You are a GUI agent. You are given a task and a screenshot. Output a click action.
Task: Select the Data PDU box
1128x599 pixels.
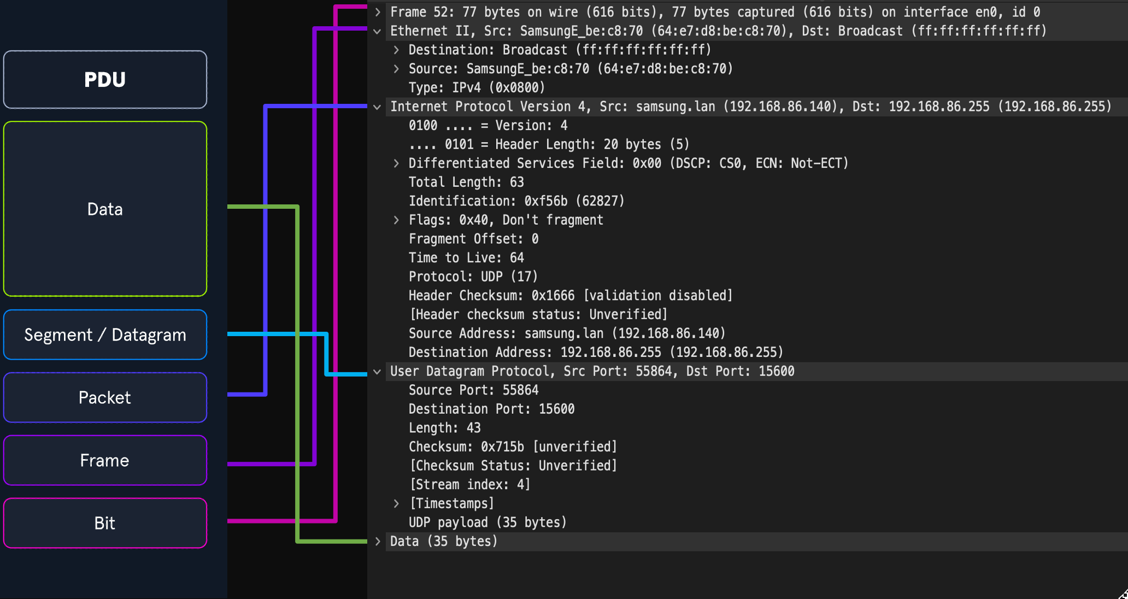(x=105, y=209)
